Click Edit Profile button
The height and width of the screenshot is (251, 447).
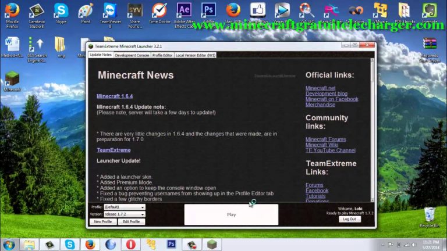click(131, 221)
